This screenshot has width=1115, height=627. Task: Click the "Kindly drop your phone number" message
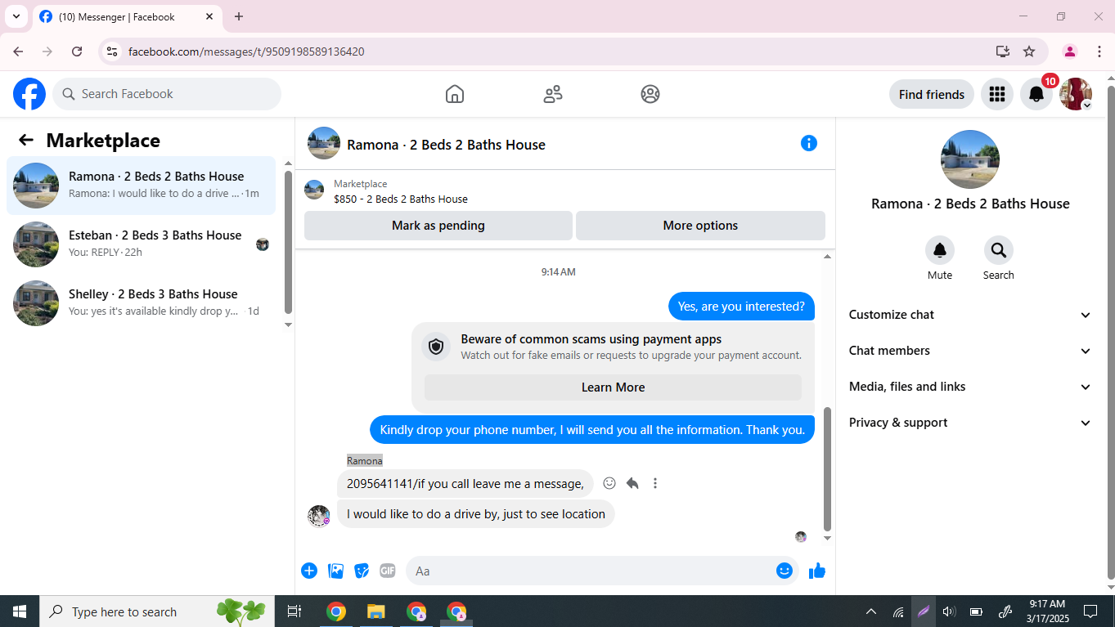tap(592, 430)
